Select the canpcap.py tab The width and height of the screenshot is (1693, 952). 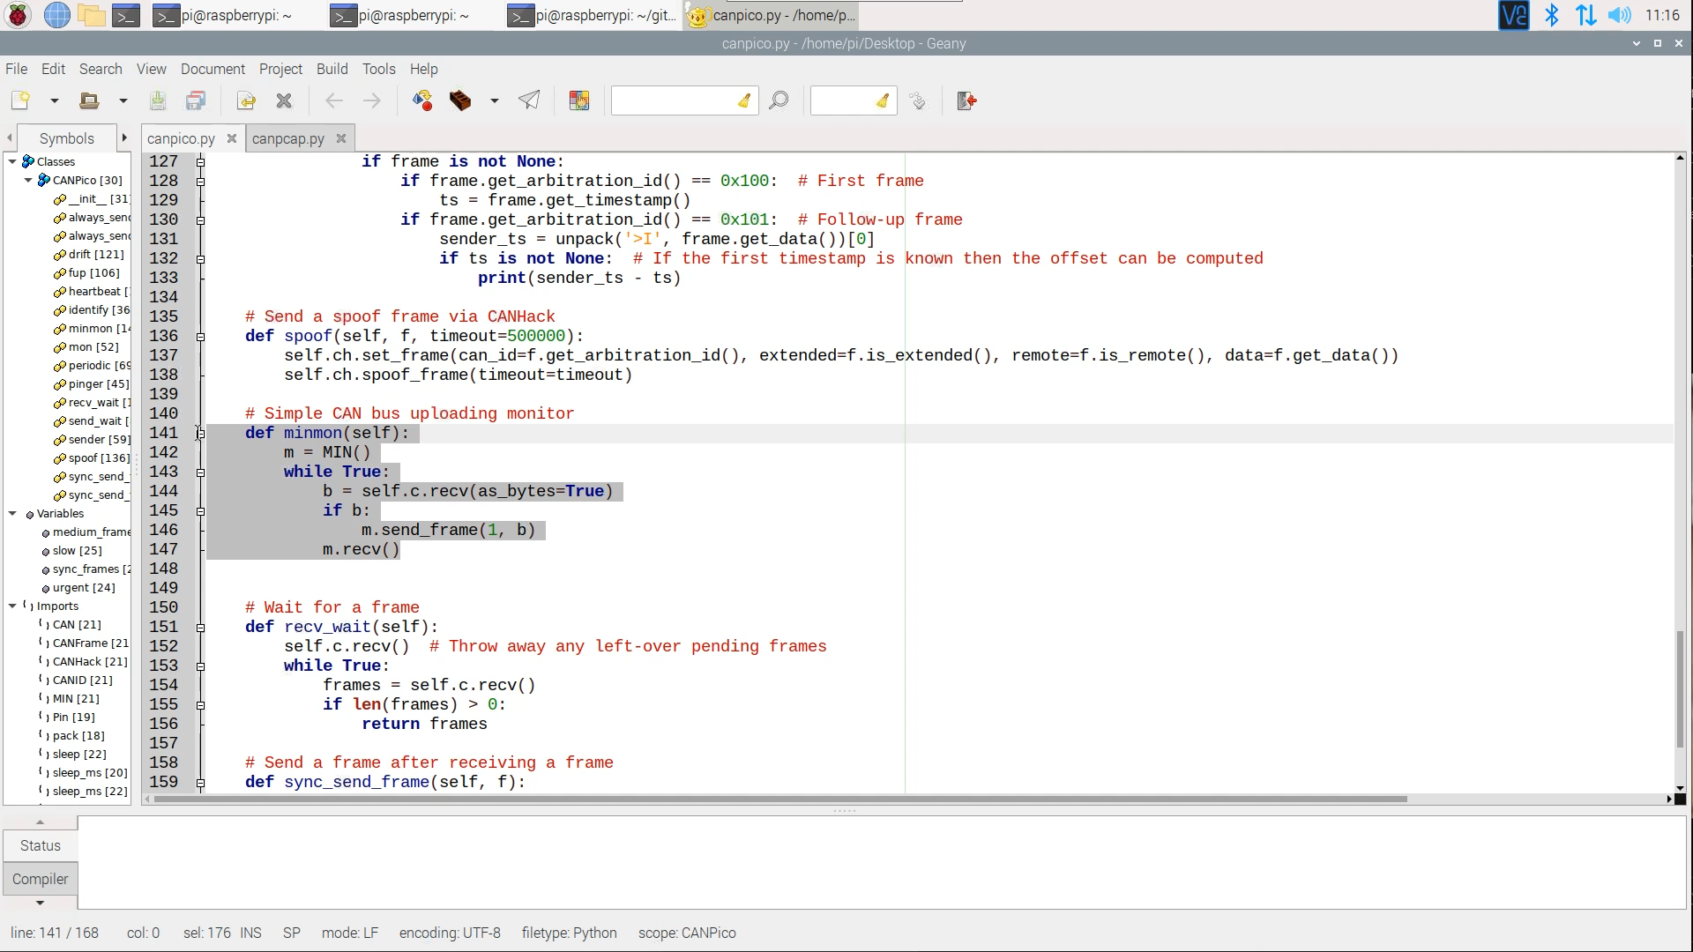tap(287, 138)
